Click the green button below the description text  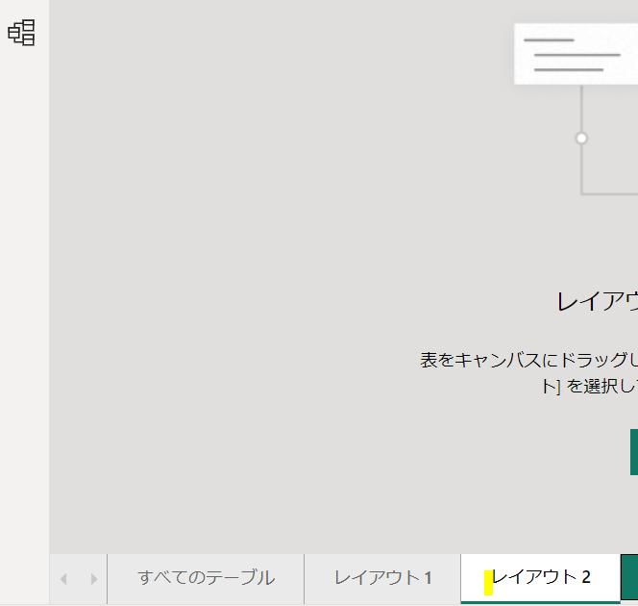(x=633, y=452)
